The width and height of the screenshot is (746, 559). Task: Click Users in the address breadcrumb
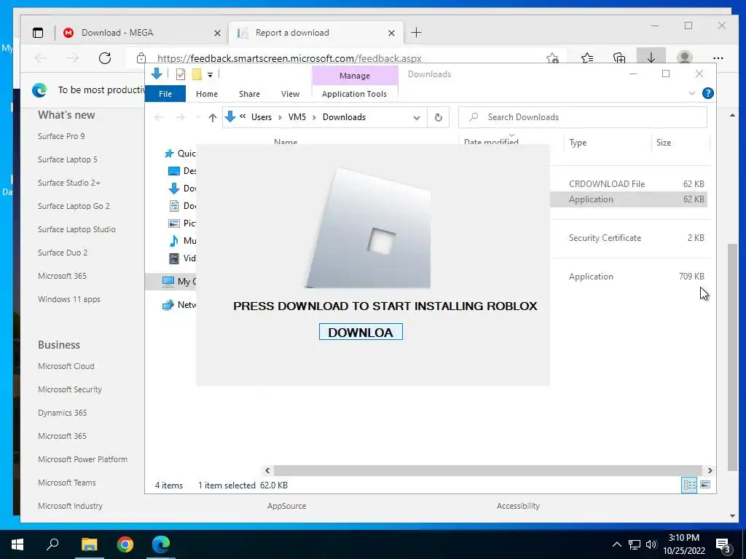262,117
